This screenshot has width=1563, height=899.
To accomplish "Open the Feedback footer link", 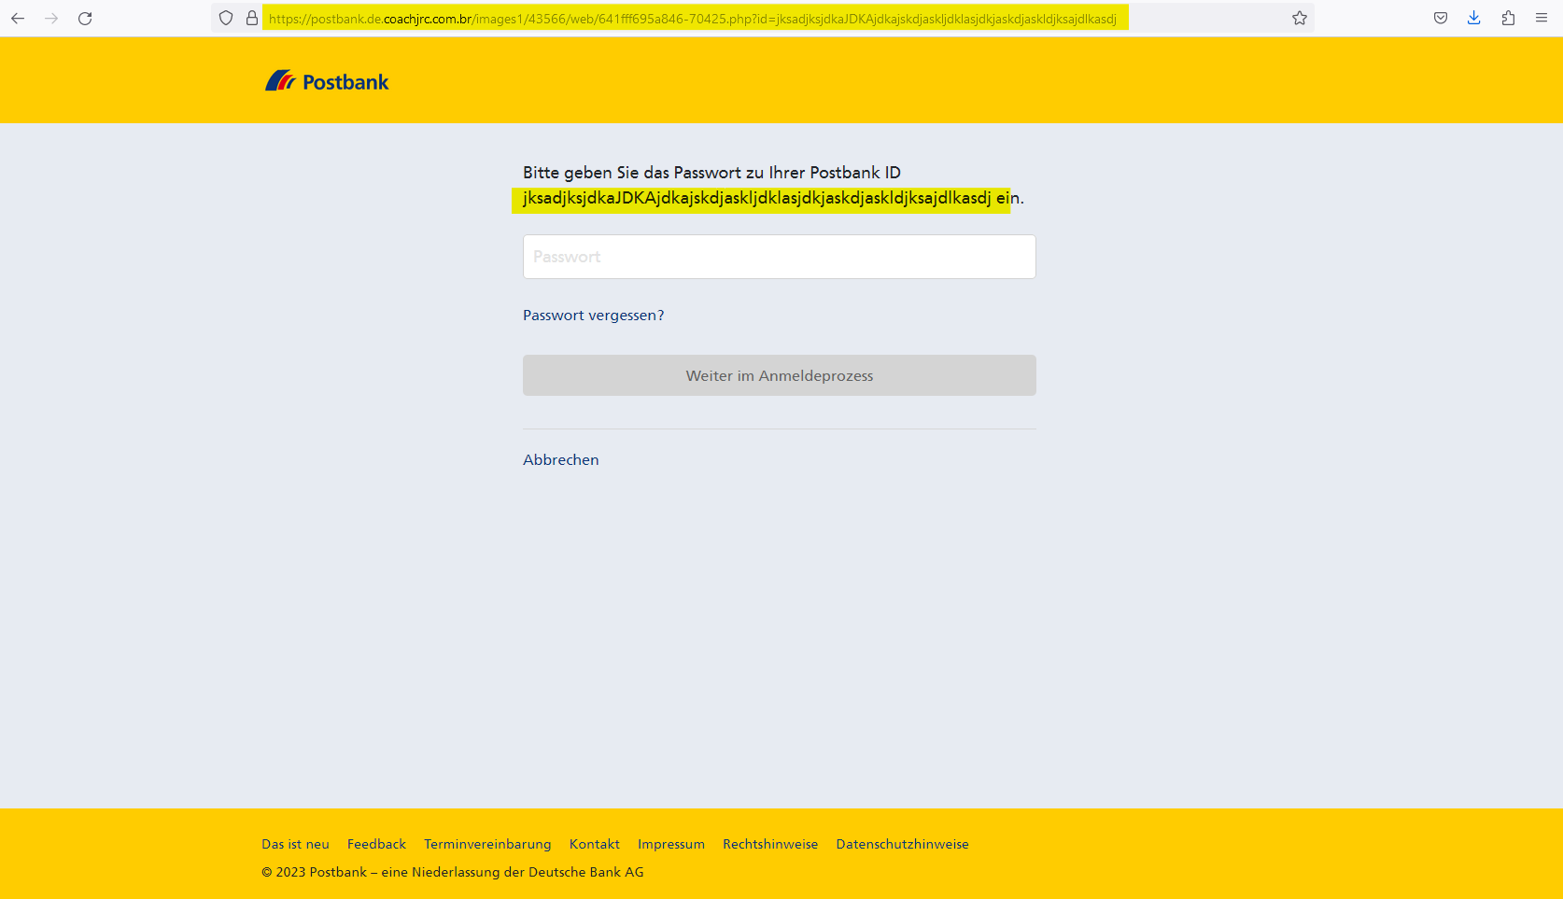I will 376,844.
